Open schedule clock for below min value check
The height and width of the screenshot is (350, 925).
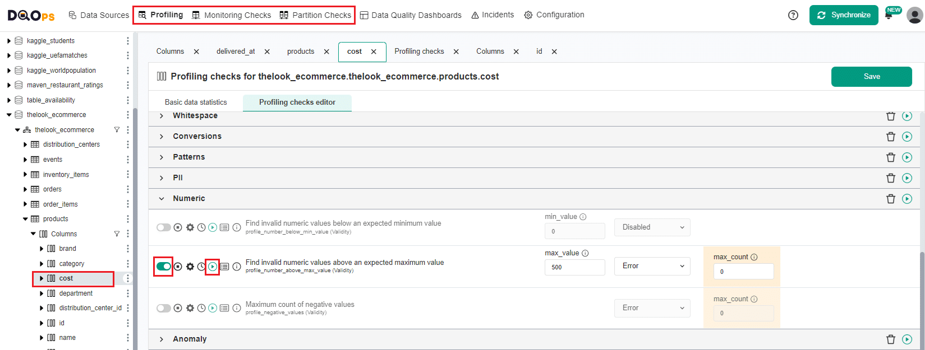(201, 227)
